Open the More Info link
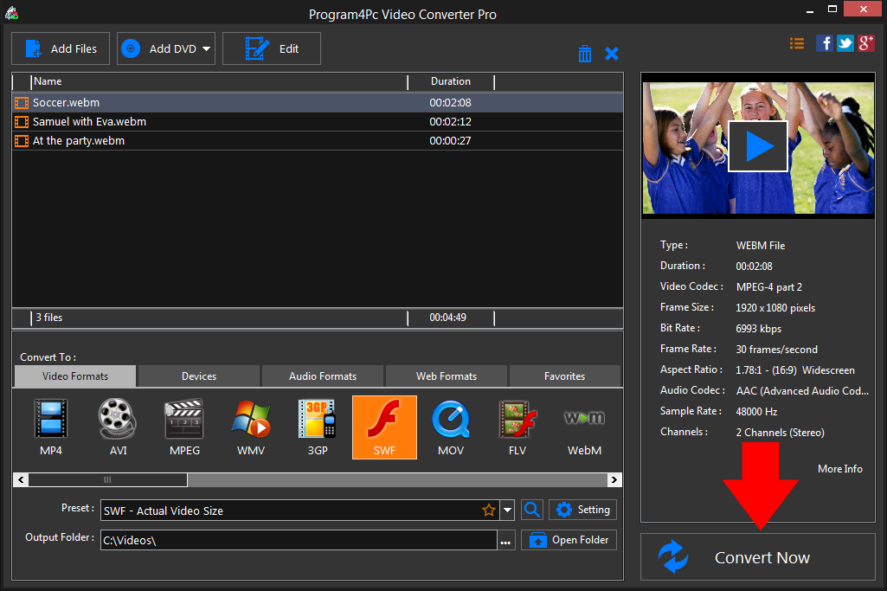 839,468
